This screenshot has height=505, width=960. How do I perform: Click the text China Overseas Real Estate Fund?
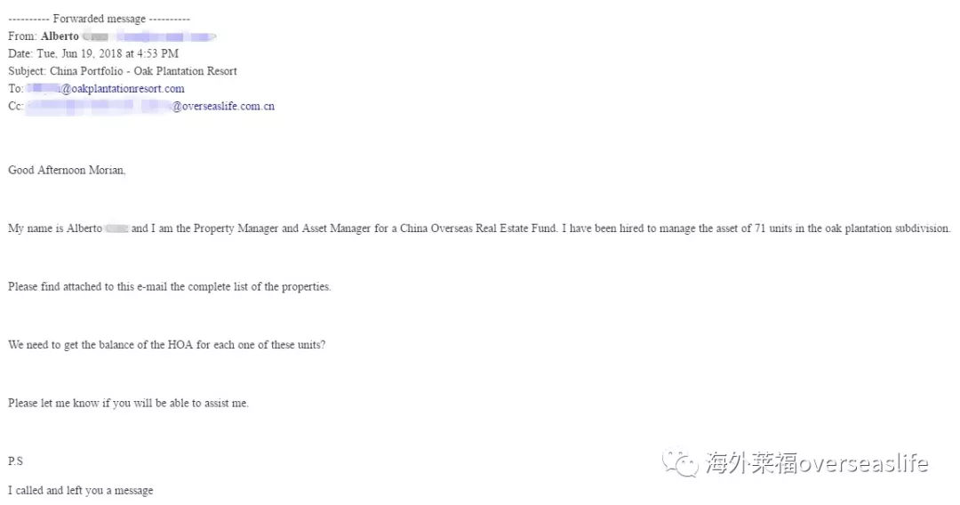pos(478,228)
